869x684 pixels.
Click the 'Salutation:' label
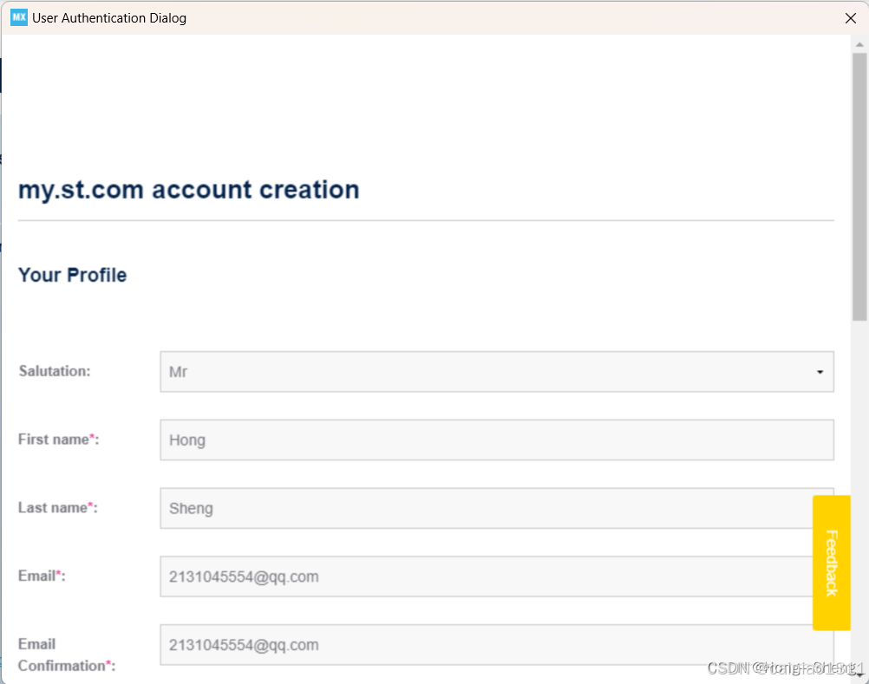coord(55,371)
